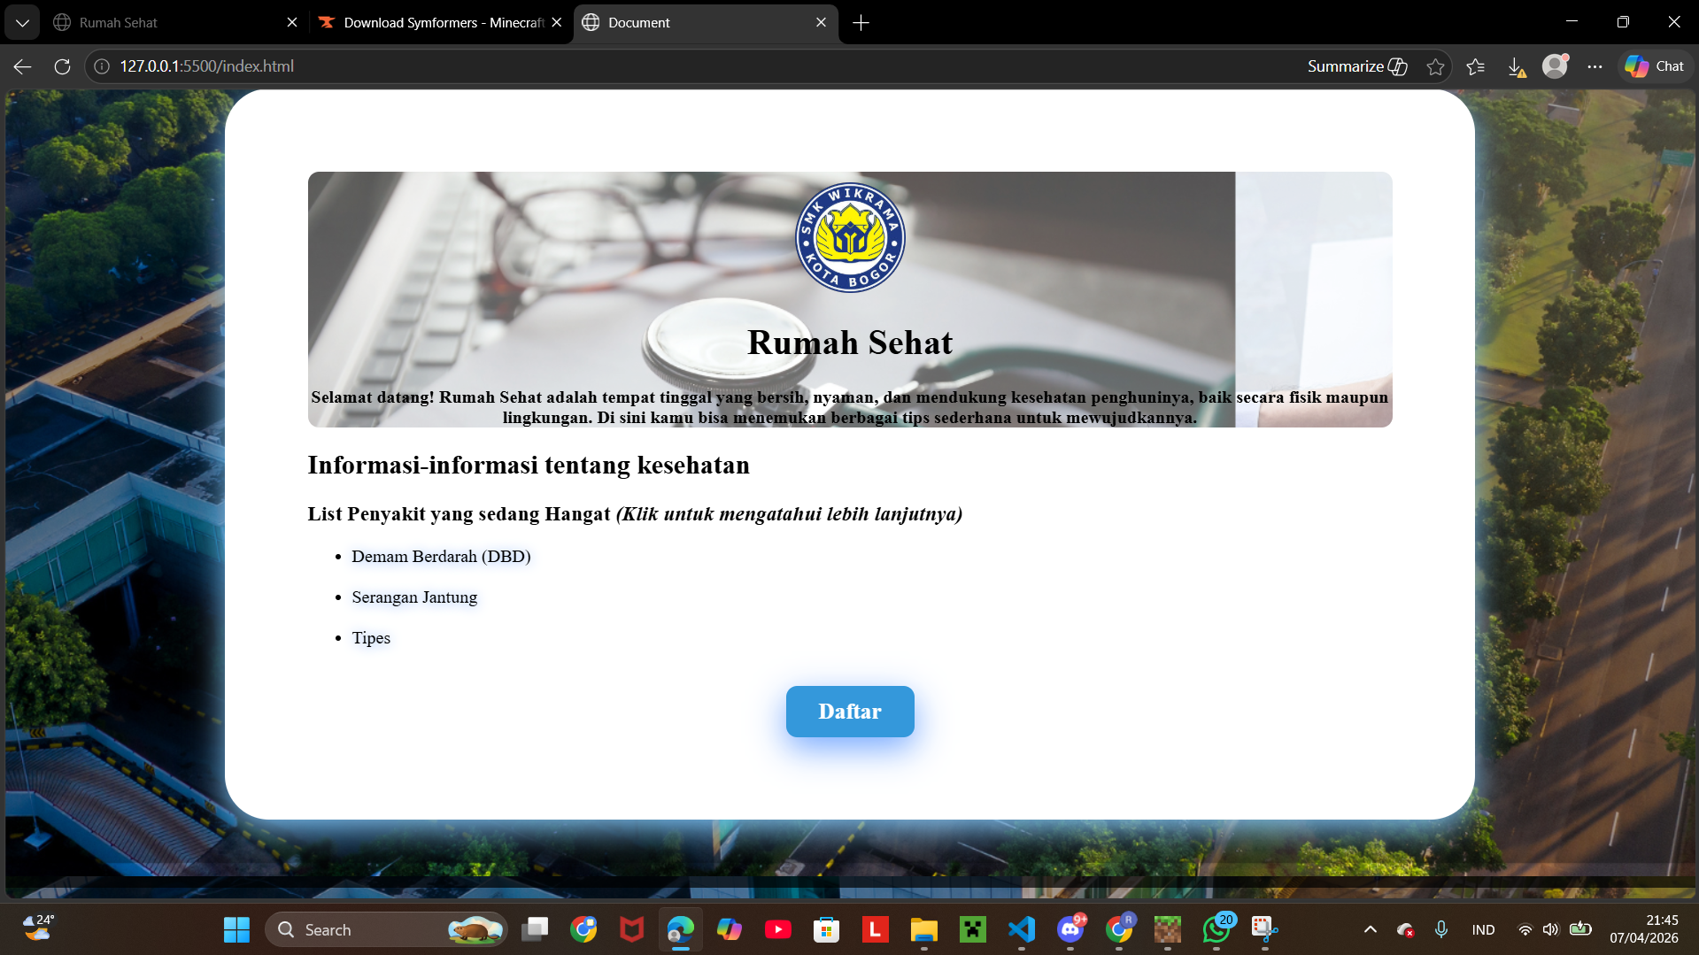
Task: Launch YouTube from the taskbar
Action: (777, 929)
